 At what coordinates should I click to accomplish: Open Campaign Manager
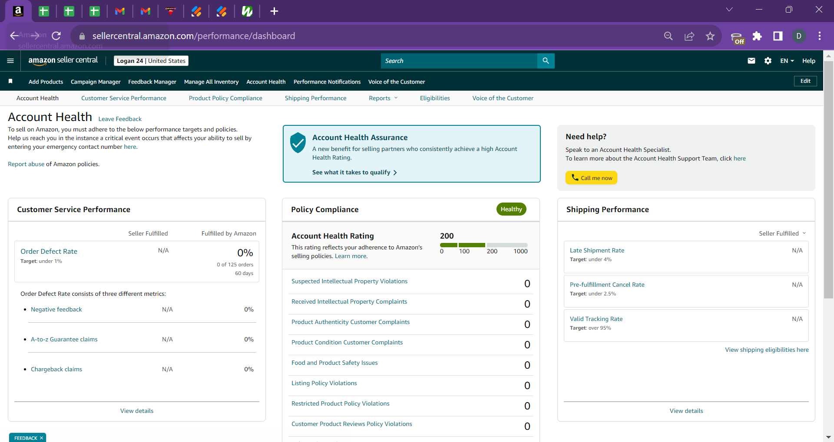pyautogui.click(x=96, y=82)
